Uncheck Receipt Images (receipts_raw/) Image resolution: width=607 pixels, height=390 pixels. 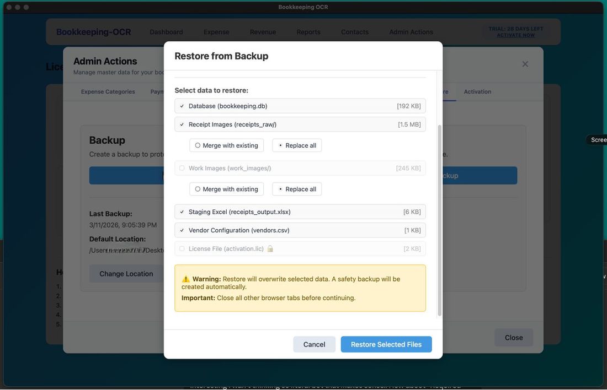tap(182, 124)
